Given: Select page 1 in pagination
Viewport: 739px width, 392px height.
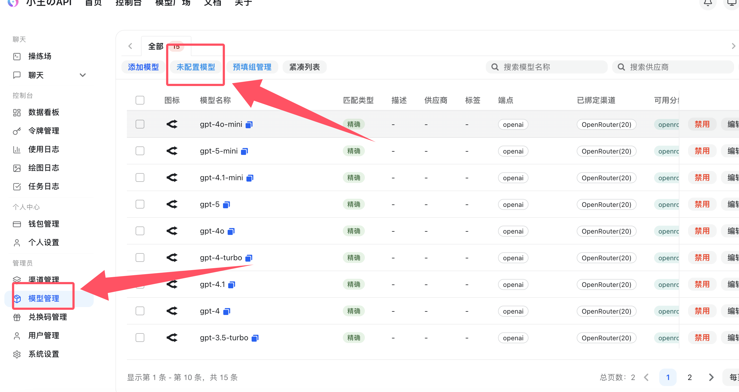Looking at the screenshot, I should point(668,377).
